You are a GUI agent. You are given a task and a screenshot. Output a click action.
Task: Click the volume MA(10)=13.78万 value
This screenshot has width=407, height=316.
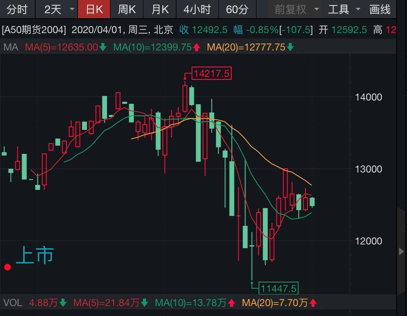191,302
